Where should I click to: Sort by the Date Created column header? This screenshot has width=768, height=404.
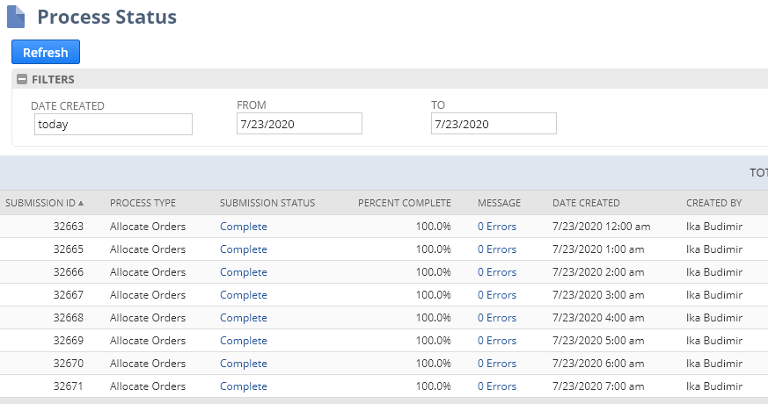click(x=586, y=203)
